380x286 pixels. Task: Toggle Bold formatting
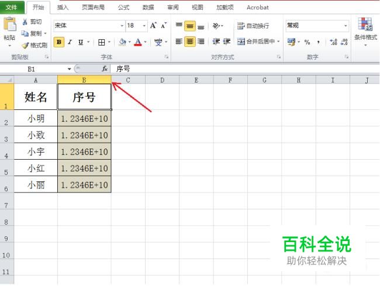pos(59,42)
